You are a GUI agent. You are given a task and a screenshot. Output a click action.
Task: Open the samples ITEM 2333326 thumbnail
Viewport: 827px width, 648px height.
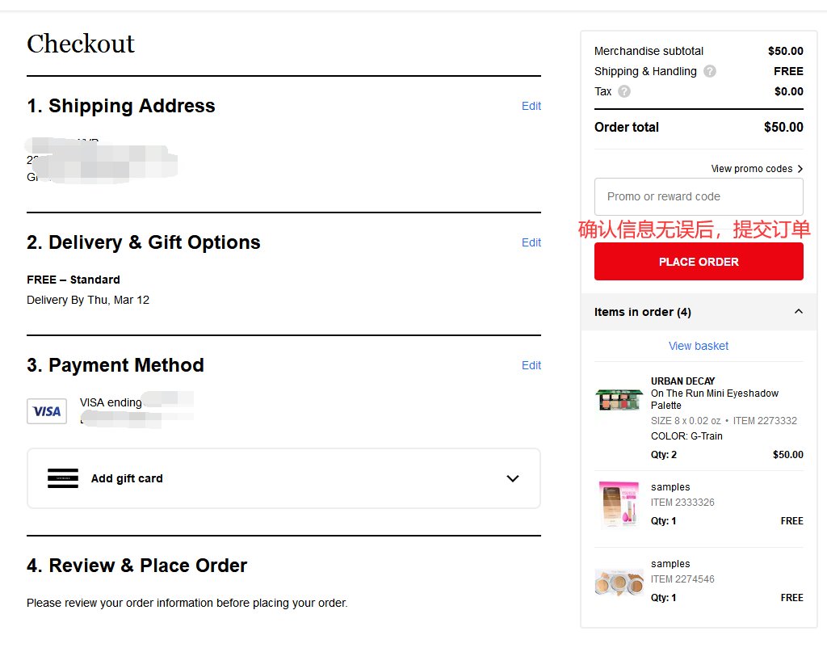point(619,504)
